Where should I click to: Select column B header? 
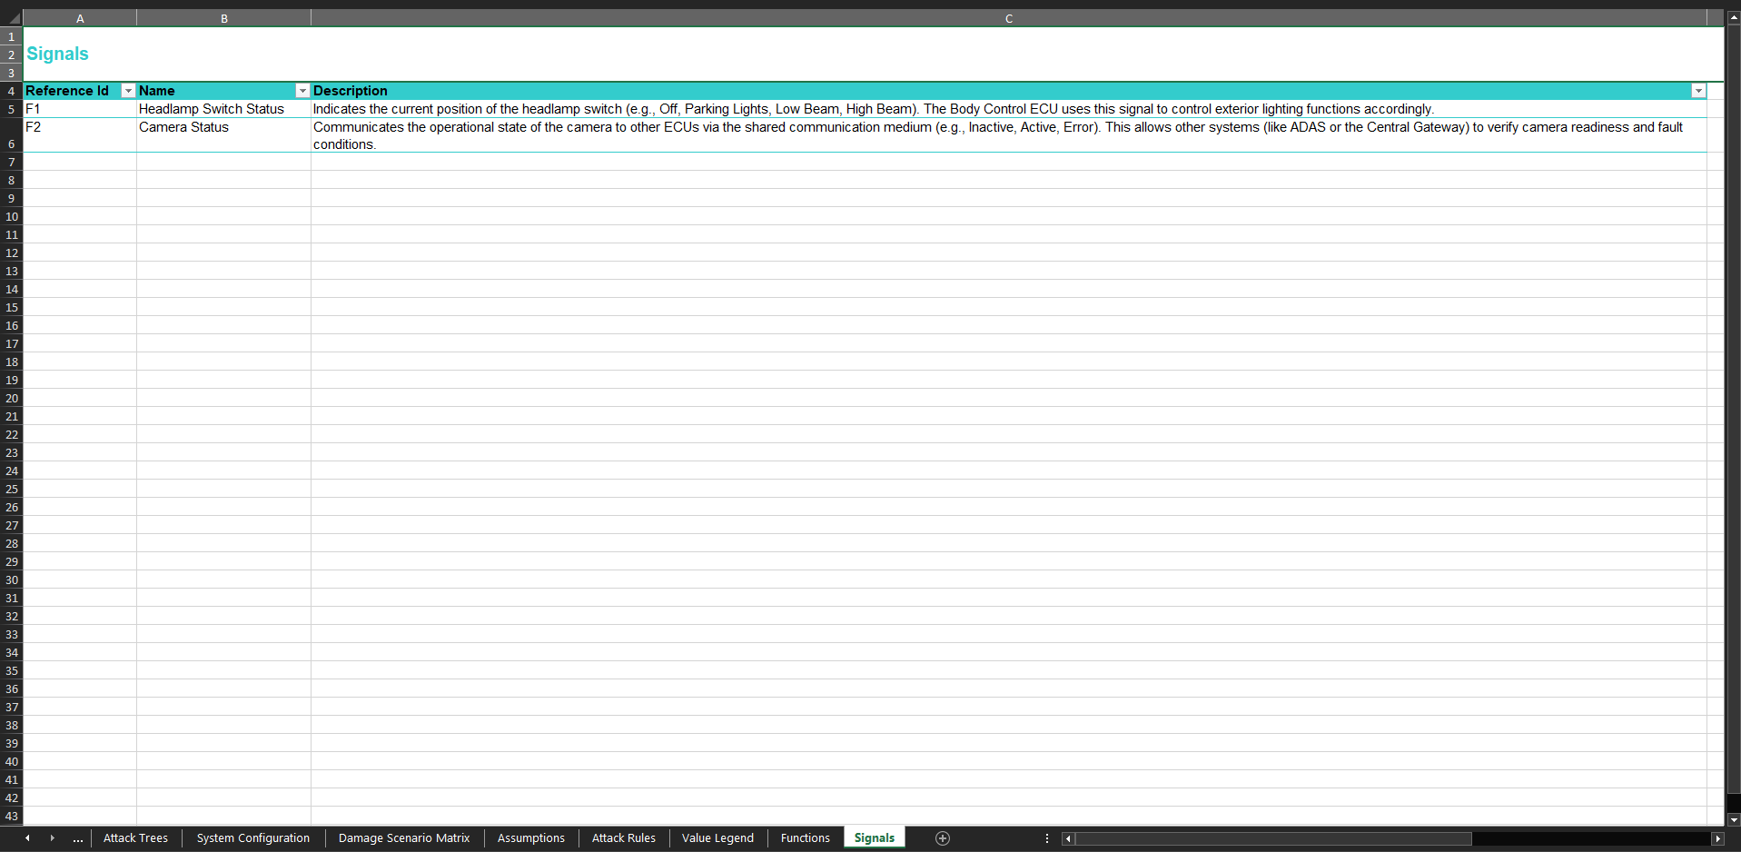[x=223, y=18]
